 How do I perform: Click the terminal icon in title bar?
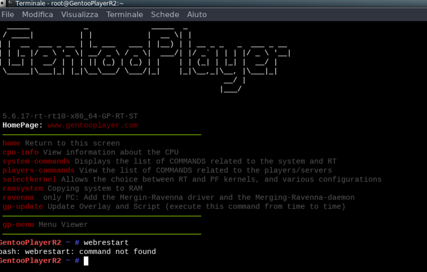[x=11, y=3]
